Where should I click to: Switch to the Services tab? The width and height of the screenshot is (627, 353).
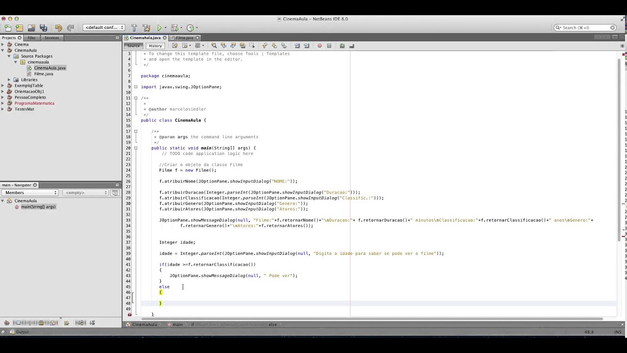(51, 38)
